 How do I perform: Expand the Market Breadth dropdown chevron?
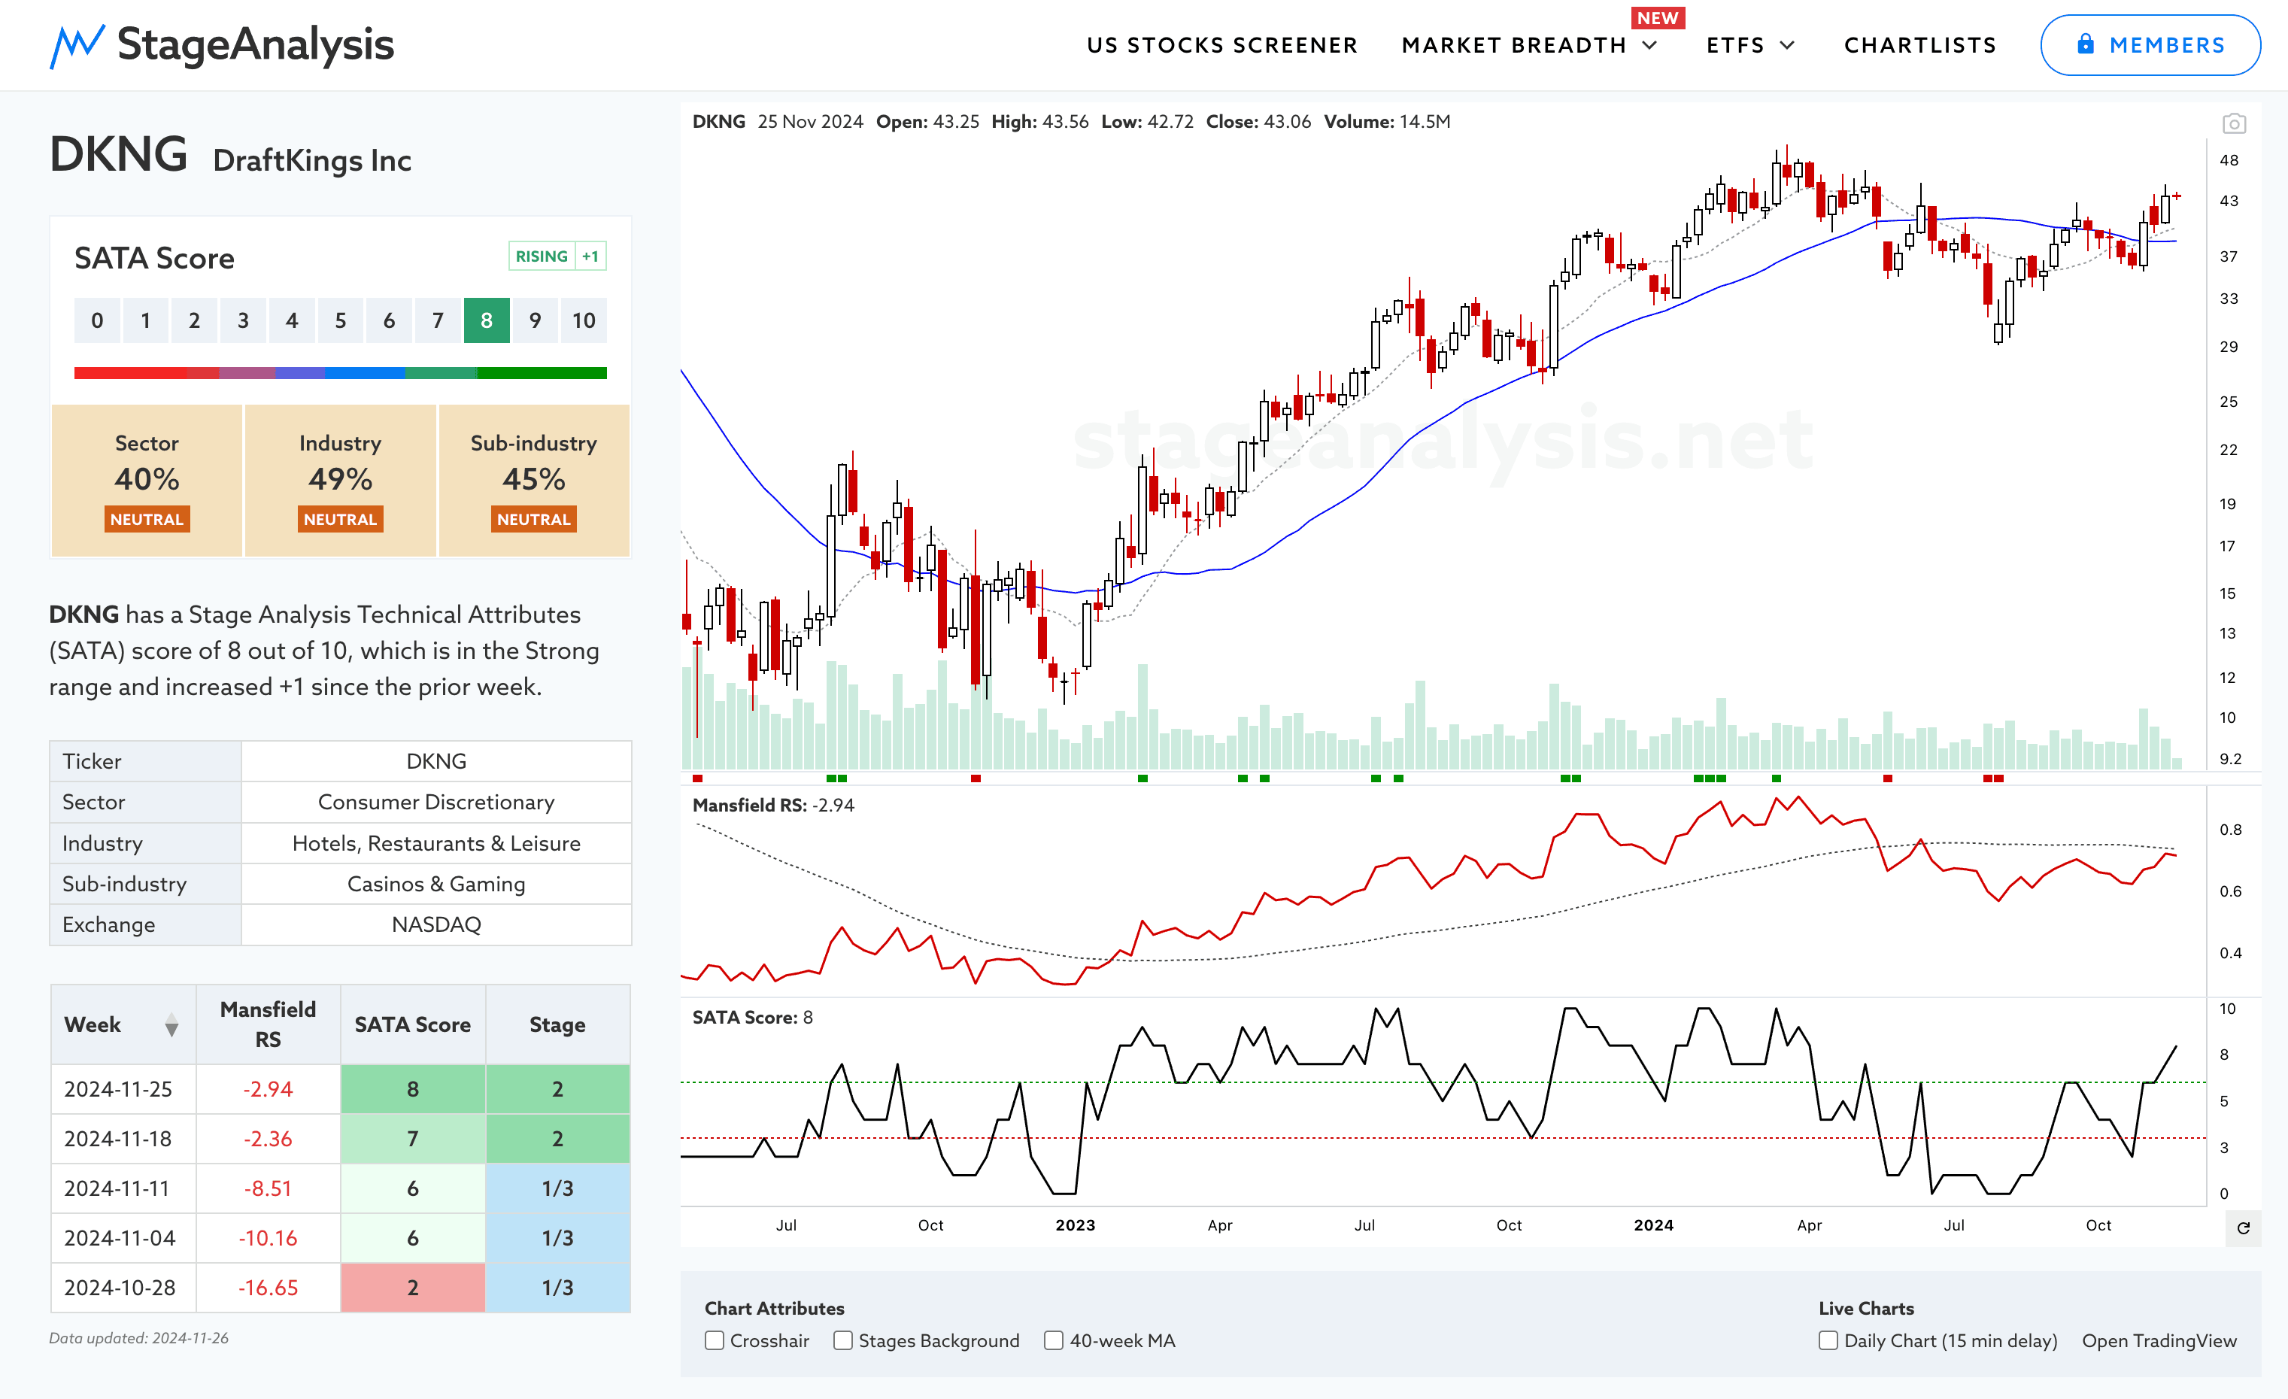(x=1650, y=45)
